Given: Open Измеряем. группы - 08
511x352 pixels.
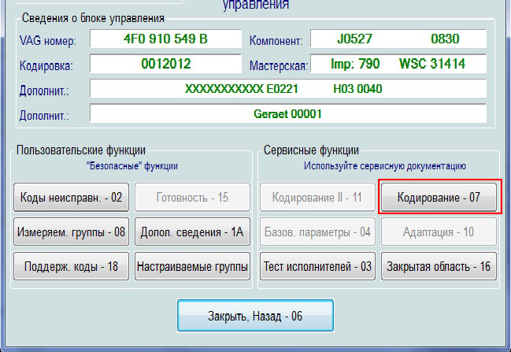Looking at the screenshot, I should pos(71,232).
